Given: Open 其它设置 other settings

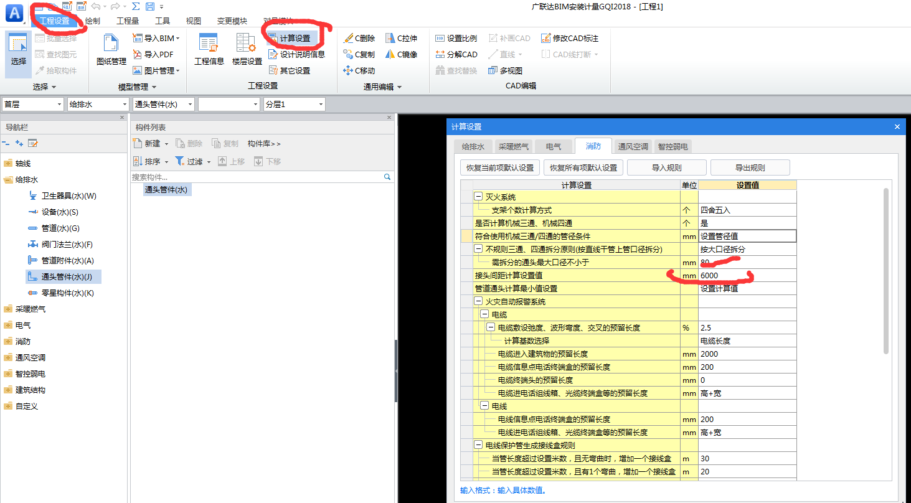Looking at the screenshot, I should point(290,70).
